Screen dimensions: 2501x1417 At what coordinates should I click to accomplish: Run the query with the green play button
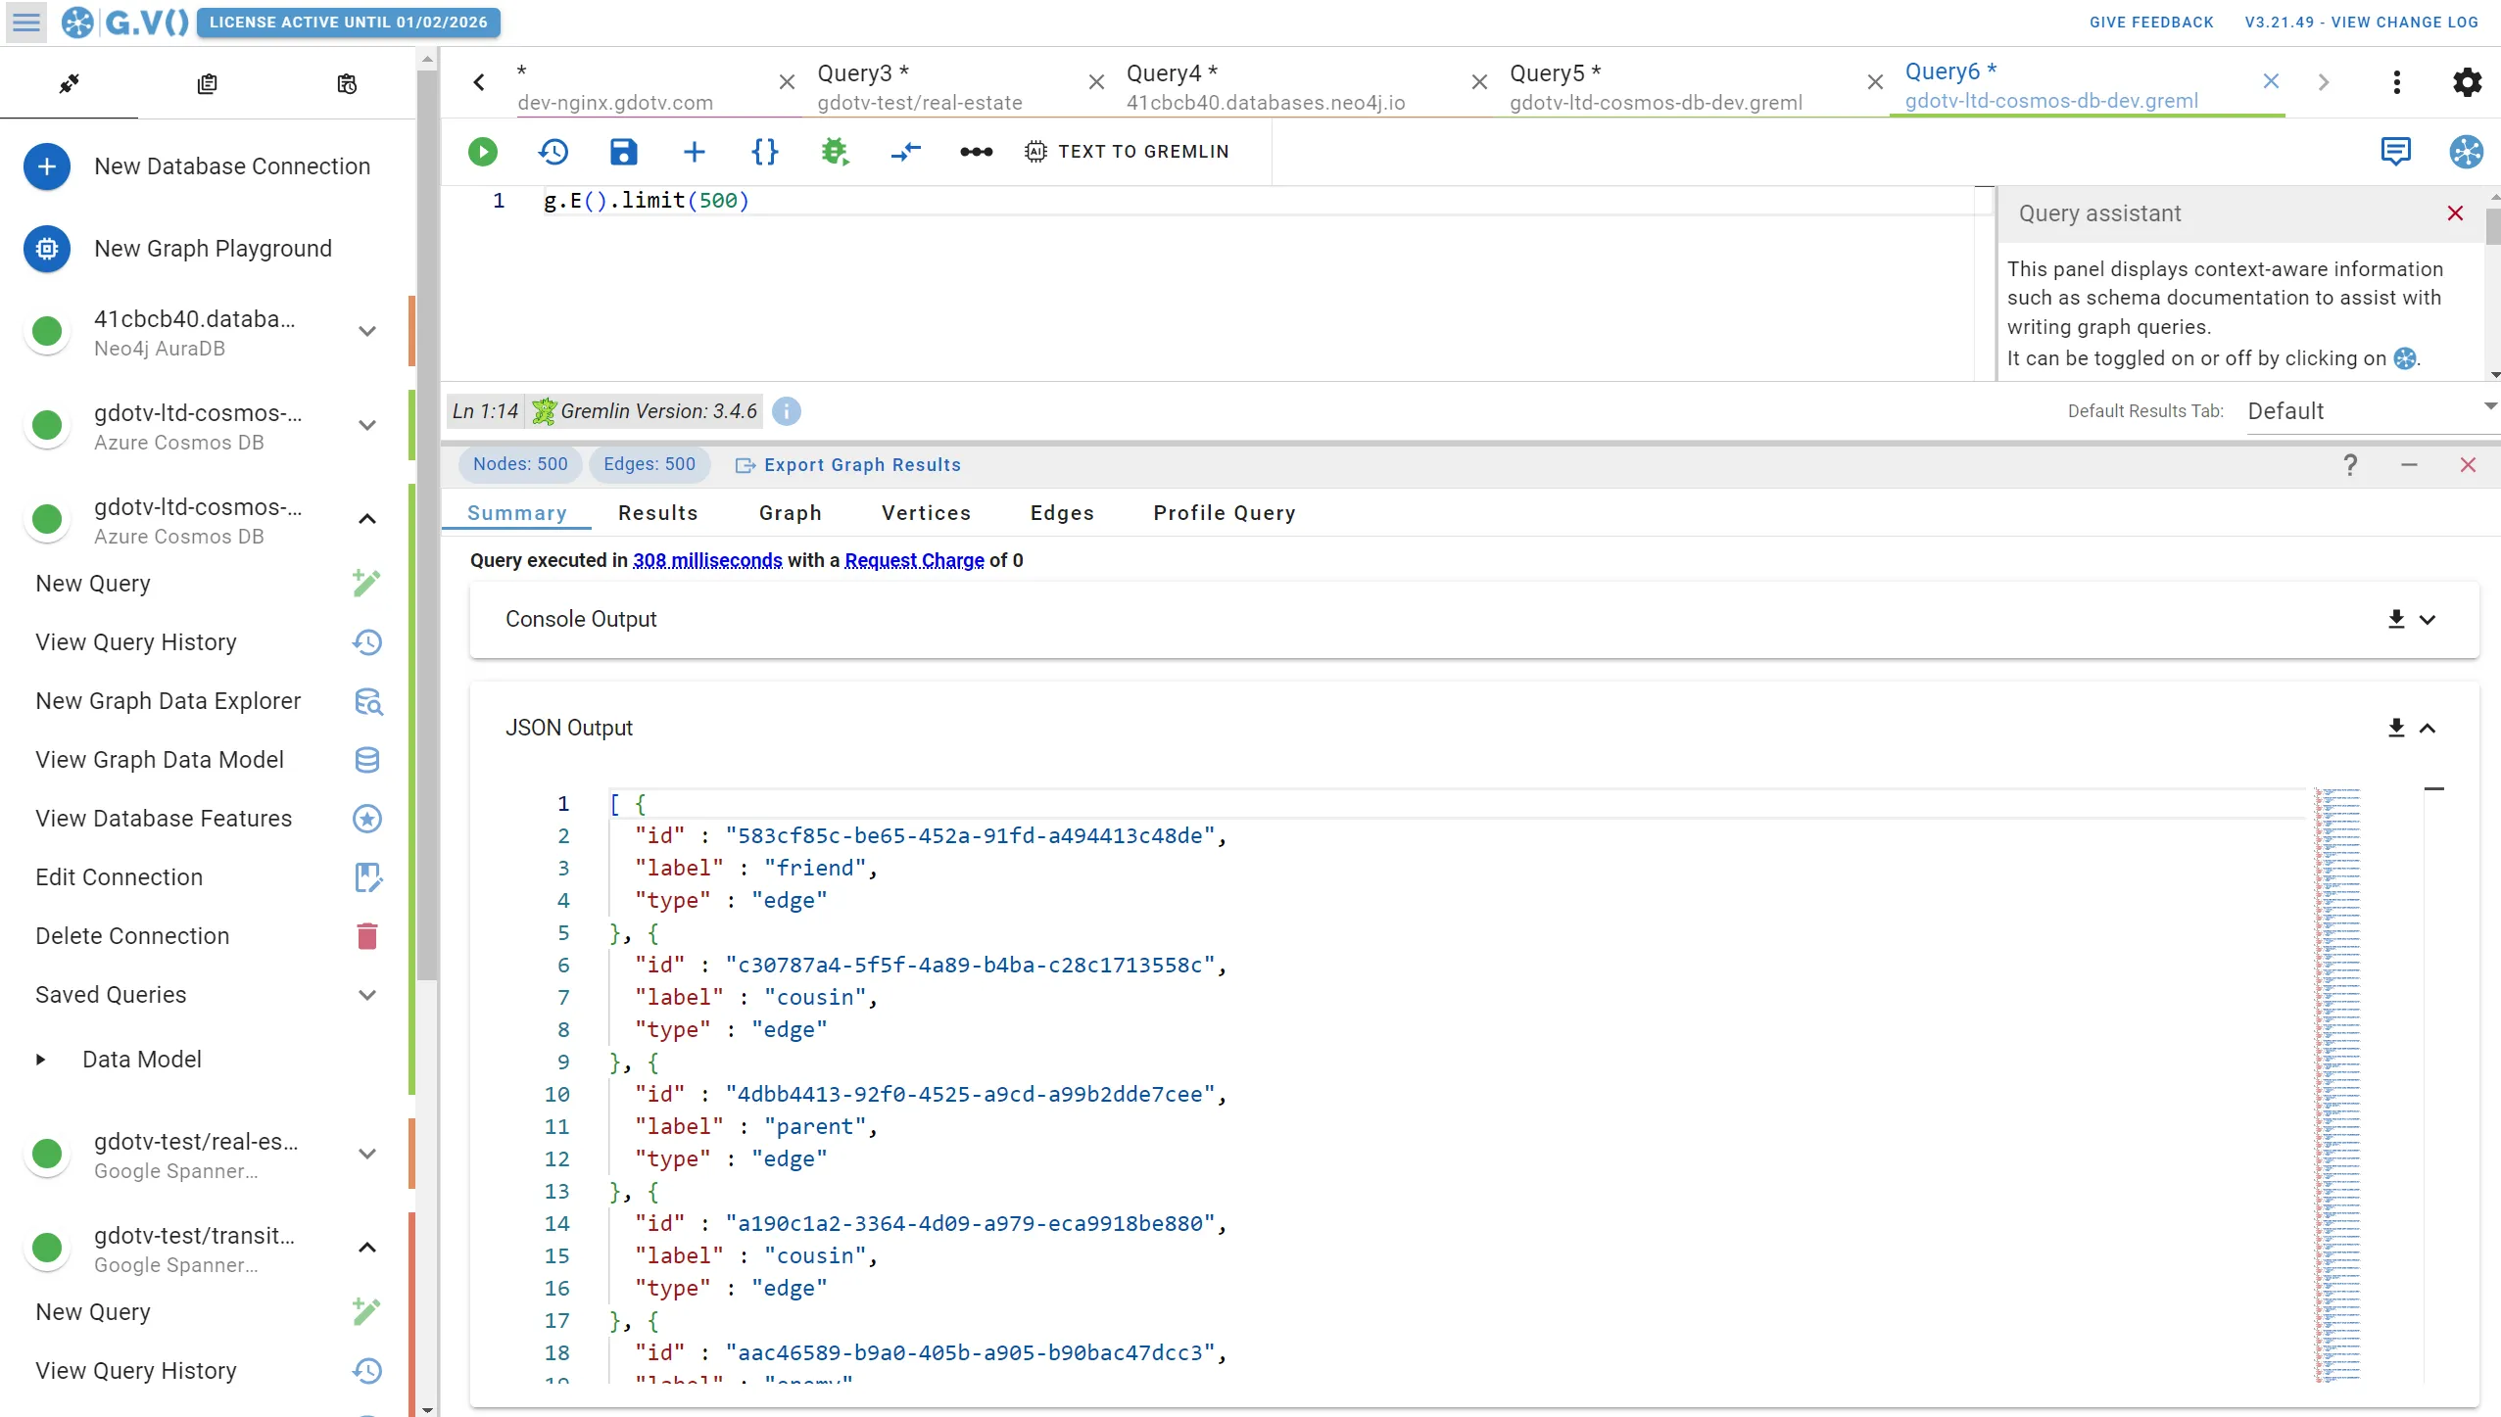(x=483, y=152)
